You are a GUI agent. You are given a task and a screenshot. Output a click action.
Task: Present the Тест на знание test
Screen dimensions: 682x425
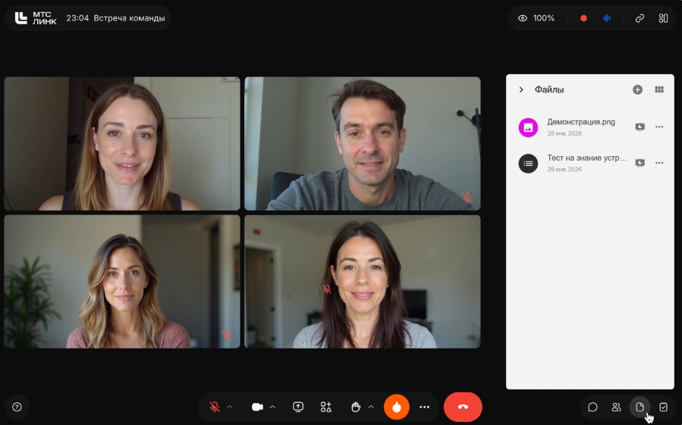pos(640,163)
